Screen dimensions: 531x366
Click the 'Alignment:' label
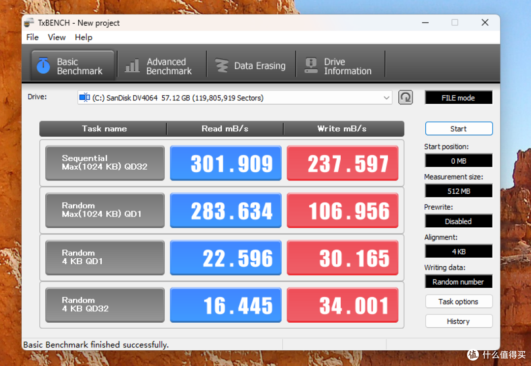[x=441, y=237]
